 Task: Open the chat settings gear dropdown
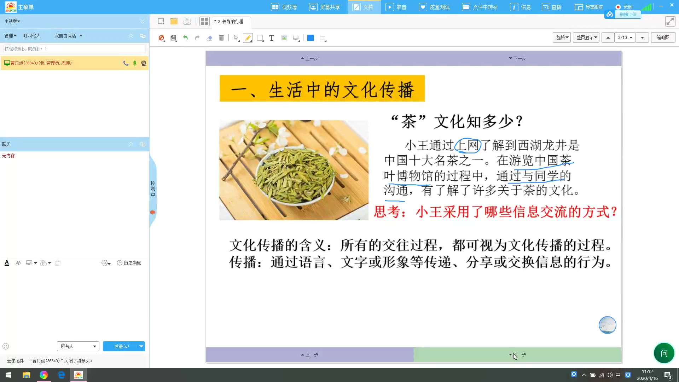pyautogui.click(x=106, y=263)
